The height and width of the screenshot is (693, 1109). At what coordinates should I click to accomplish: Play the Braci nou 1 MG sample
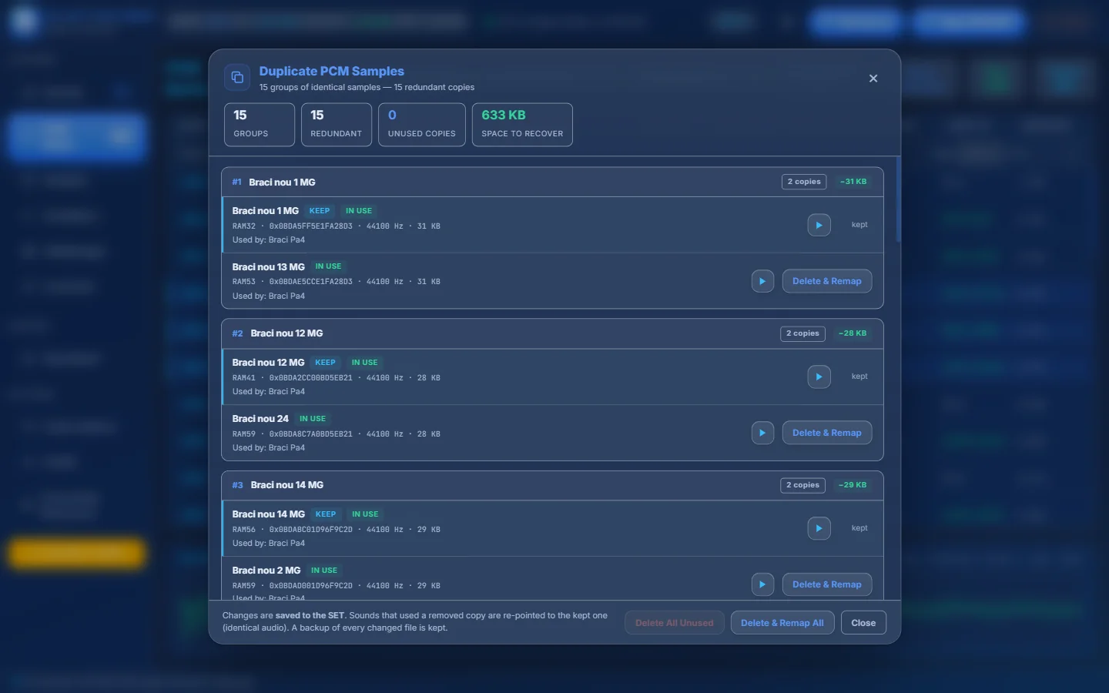[x=819, y=225]
